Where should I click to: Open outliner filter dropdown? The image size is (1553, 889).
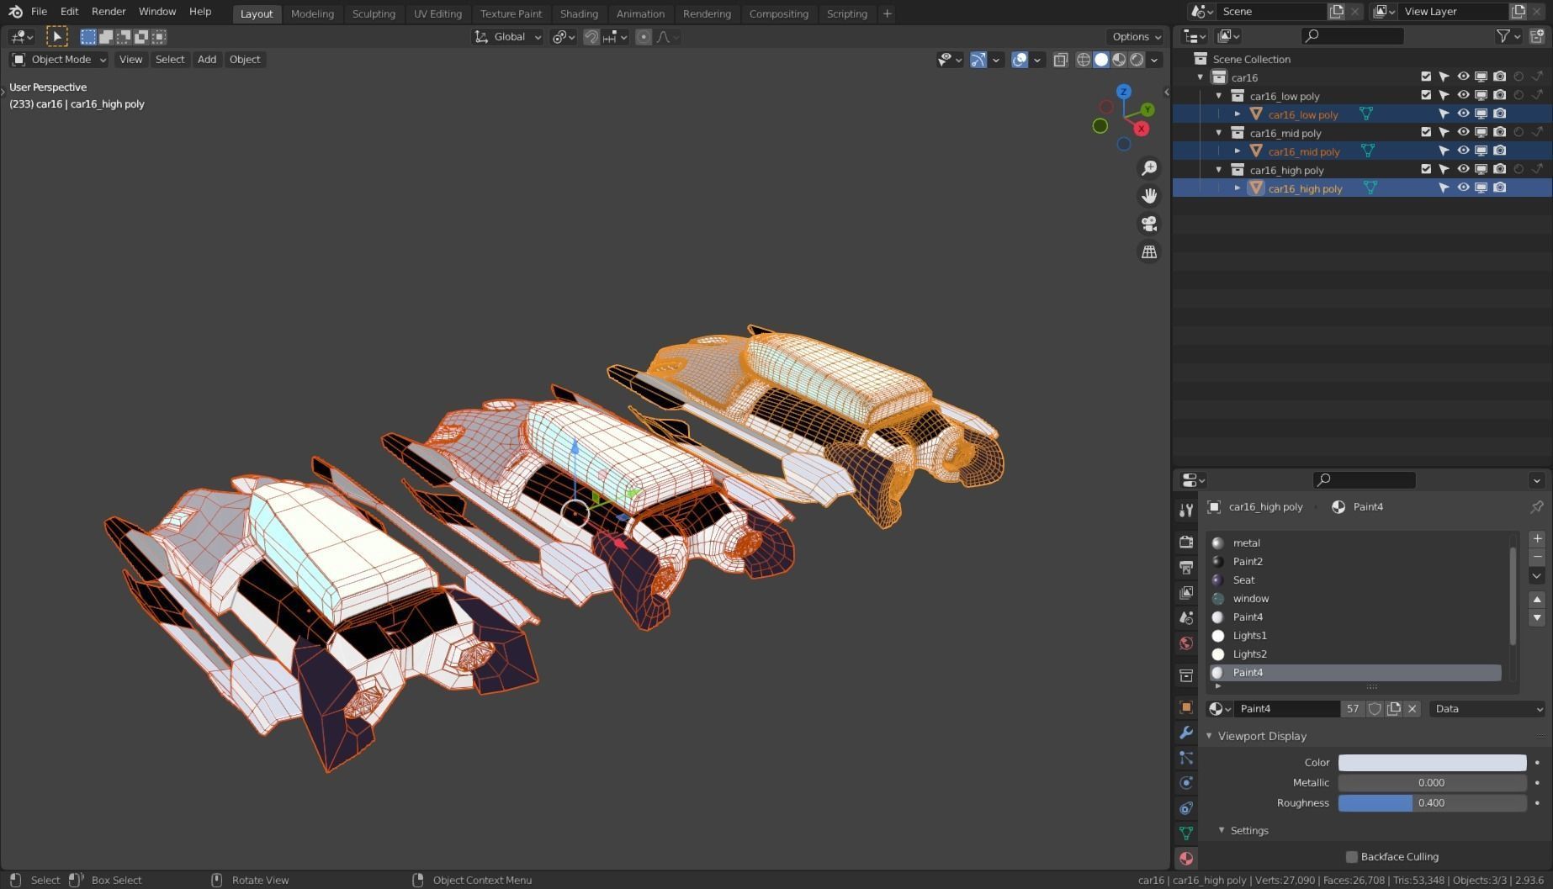point(1508,36)
